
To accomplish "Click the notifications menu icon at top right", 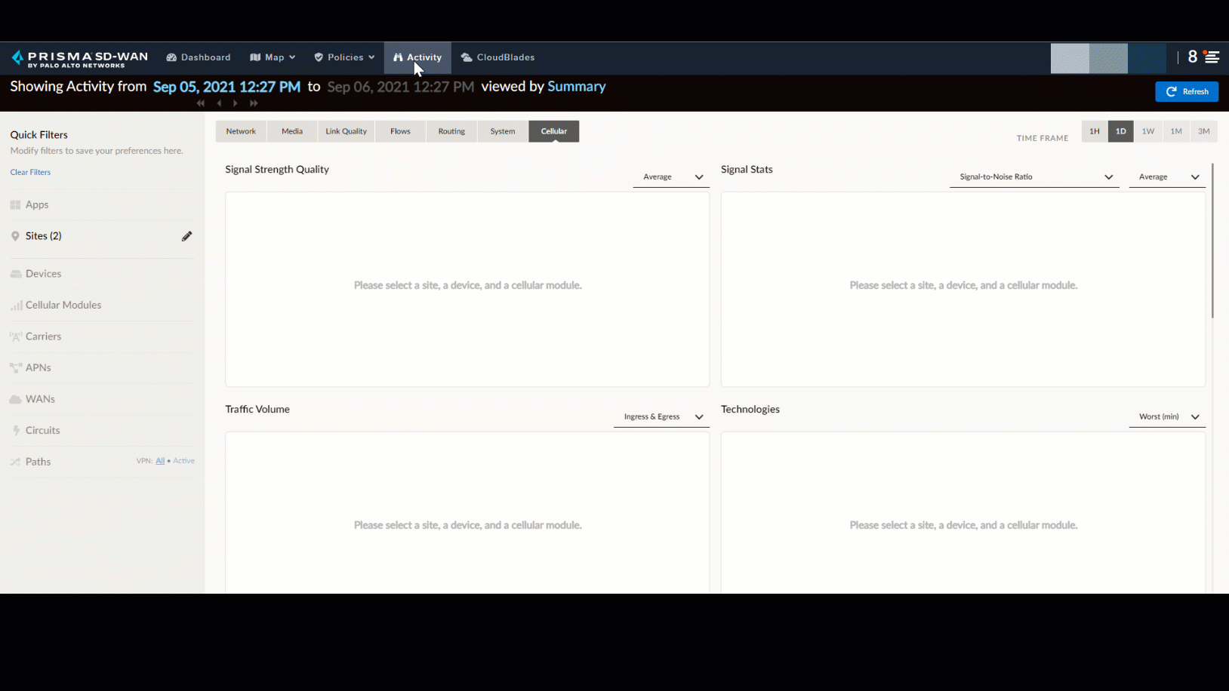I will [1211, 57].
